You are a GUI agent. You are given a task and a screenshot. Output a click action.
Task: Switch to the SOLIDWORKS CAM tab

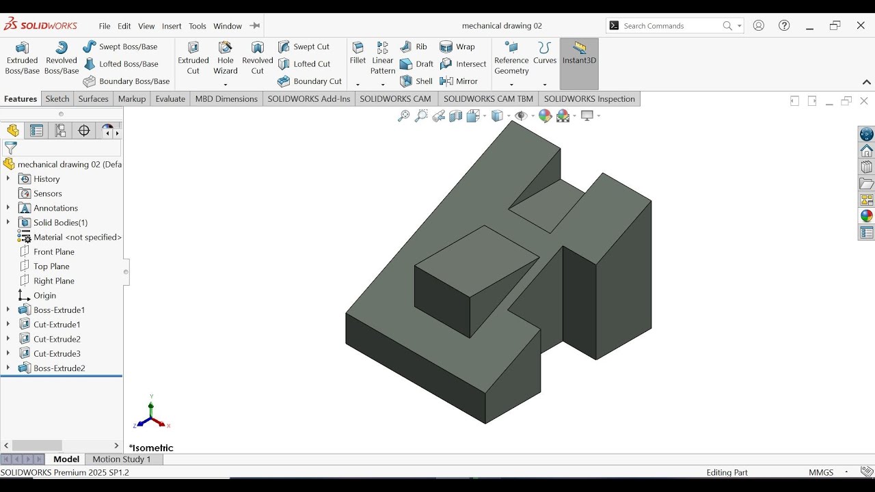pos(396,99)
